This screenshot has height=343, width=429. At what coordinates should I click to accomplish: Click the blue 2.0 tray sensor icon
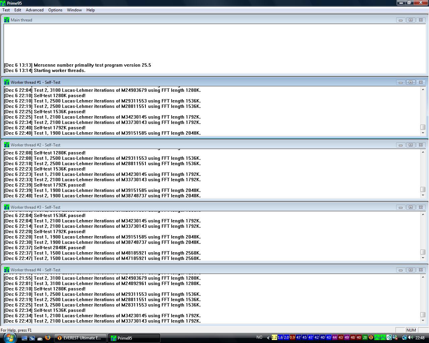(x=286, y=337)
